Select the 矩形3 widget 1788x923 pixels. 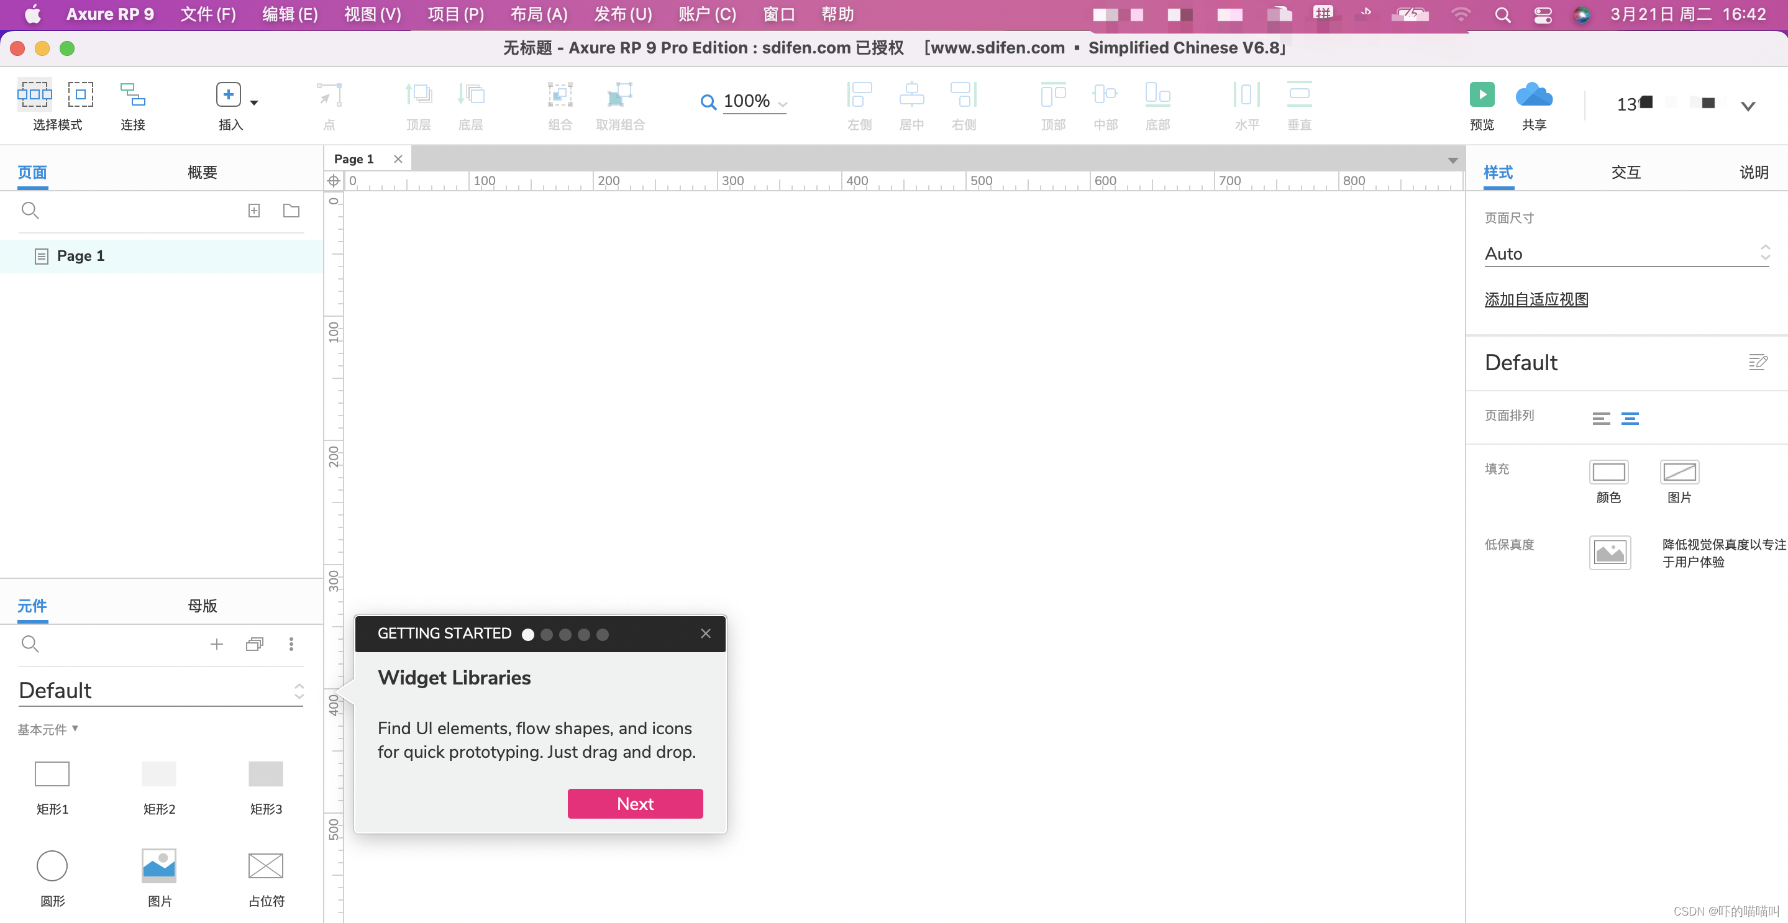click(x=266, y=774)
